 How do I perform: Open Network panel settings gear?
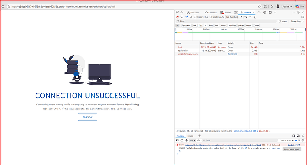(x=303, y=17)
